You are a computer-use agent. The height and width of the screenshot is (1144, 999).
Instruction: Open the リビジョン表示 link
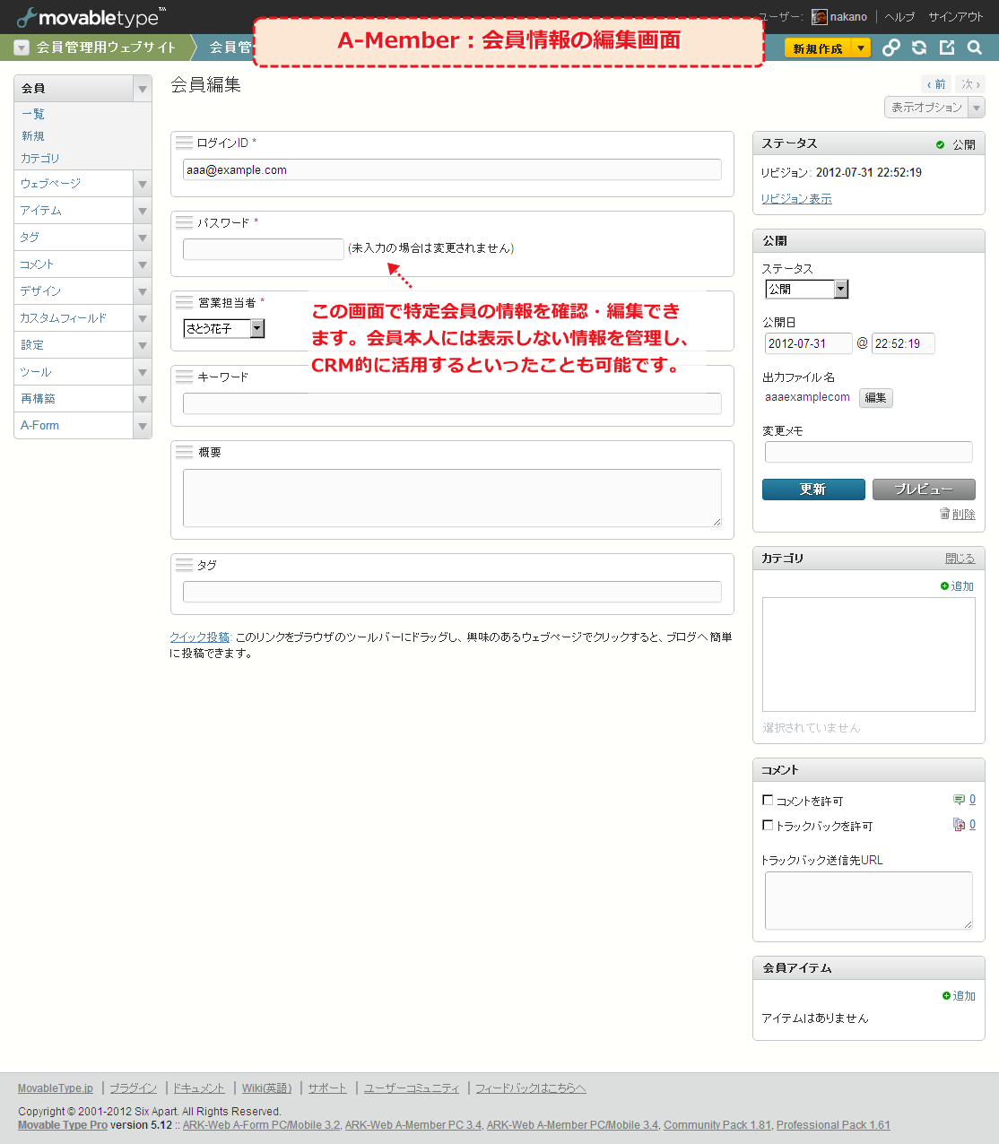point(796,199)
